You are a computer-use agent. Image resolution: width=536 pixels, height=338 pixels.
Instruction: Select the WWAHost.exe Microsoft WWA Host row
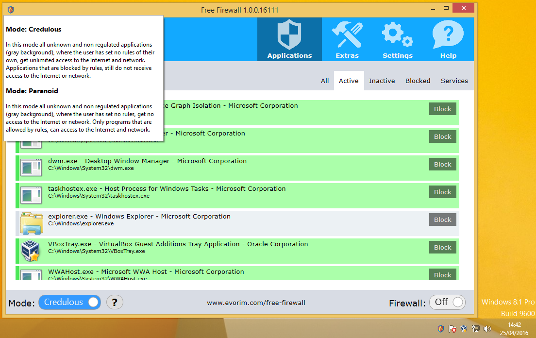(x=237, y=273)
